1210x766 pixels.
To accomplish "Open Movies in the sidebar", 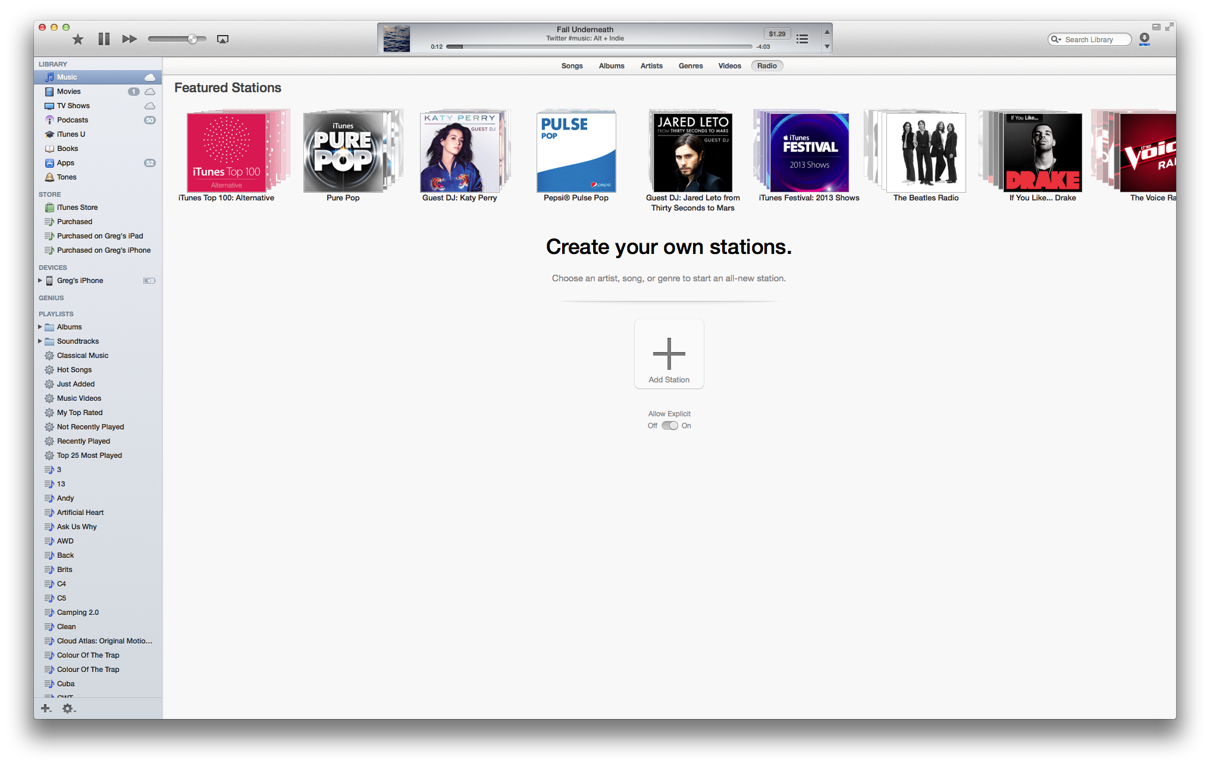I will [x=98, y=92].
